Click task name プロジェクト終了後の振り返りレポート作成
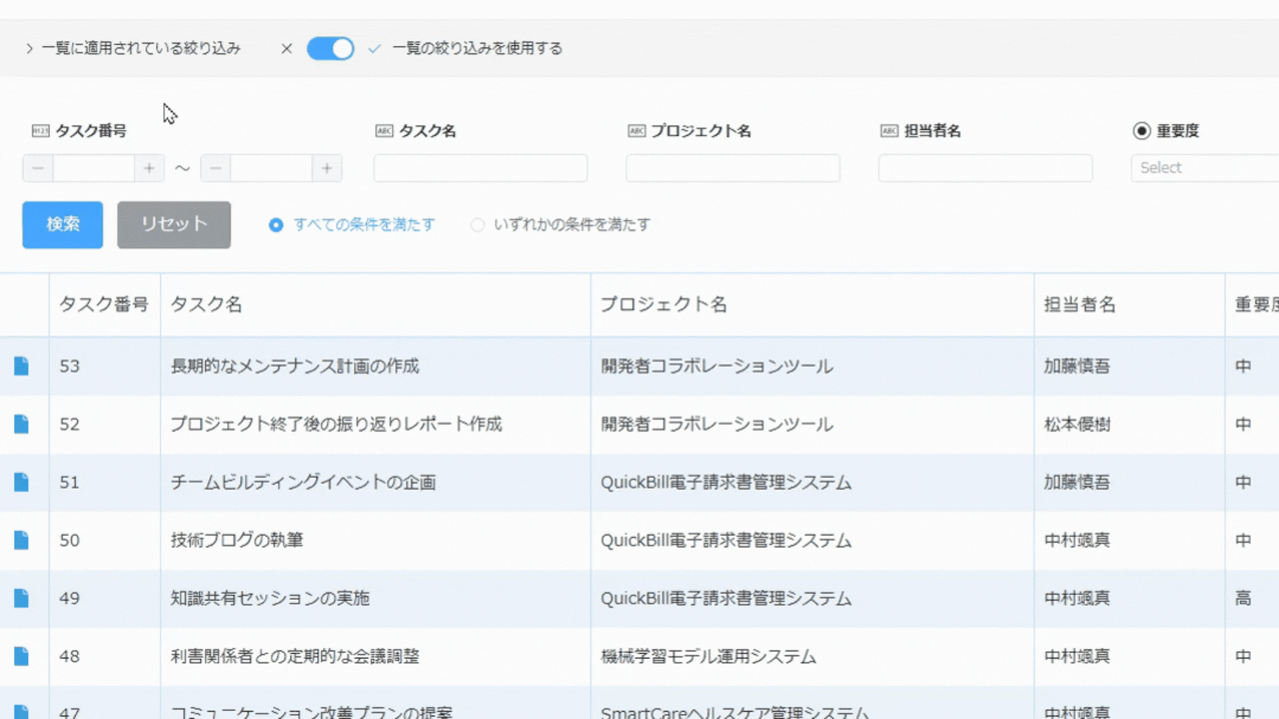The width and height of the screenshot is (1279, 719). tap(336, 424)
